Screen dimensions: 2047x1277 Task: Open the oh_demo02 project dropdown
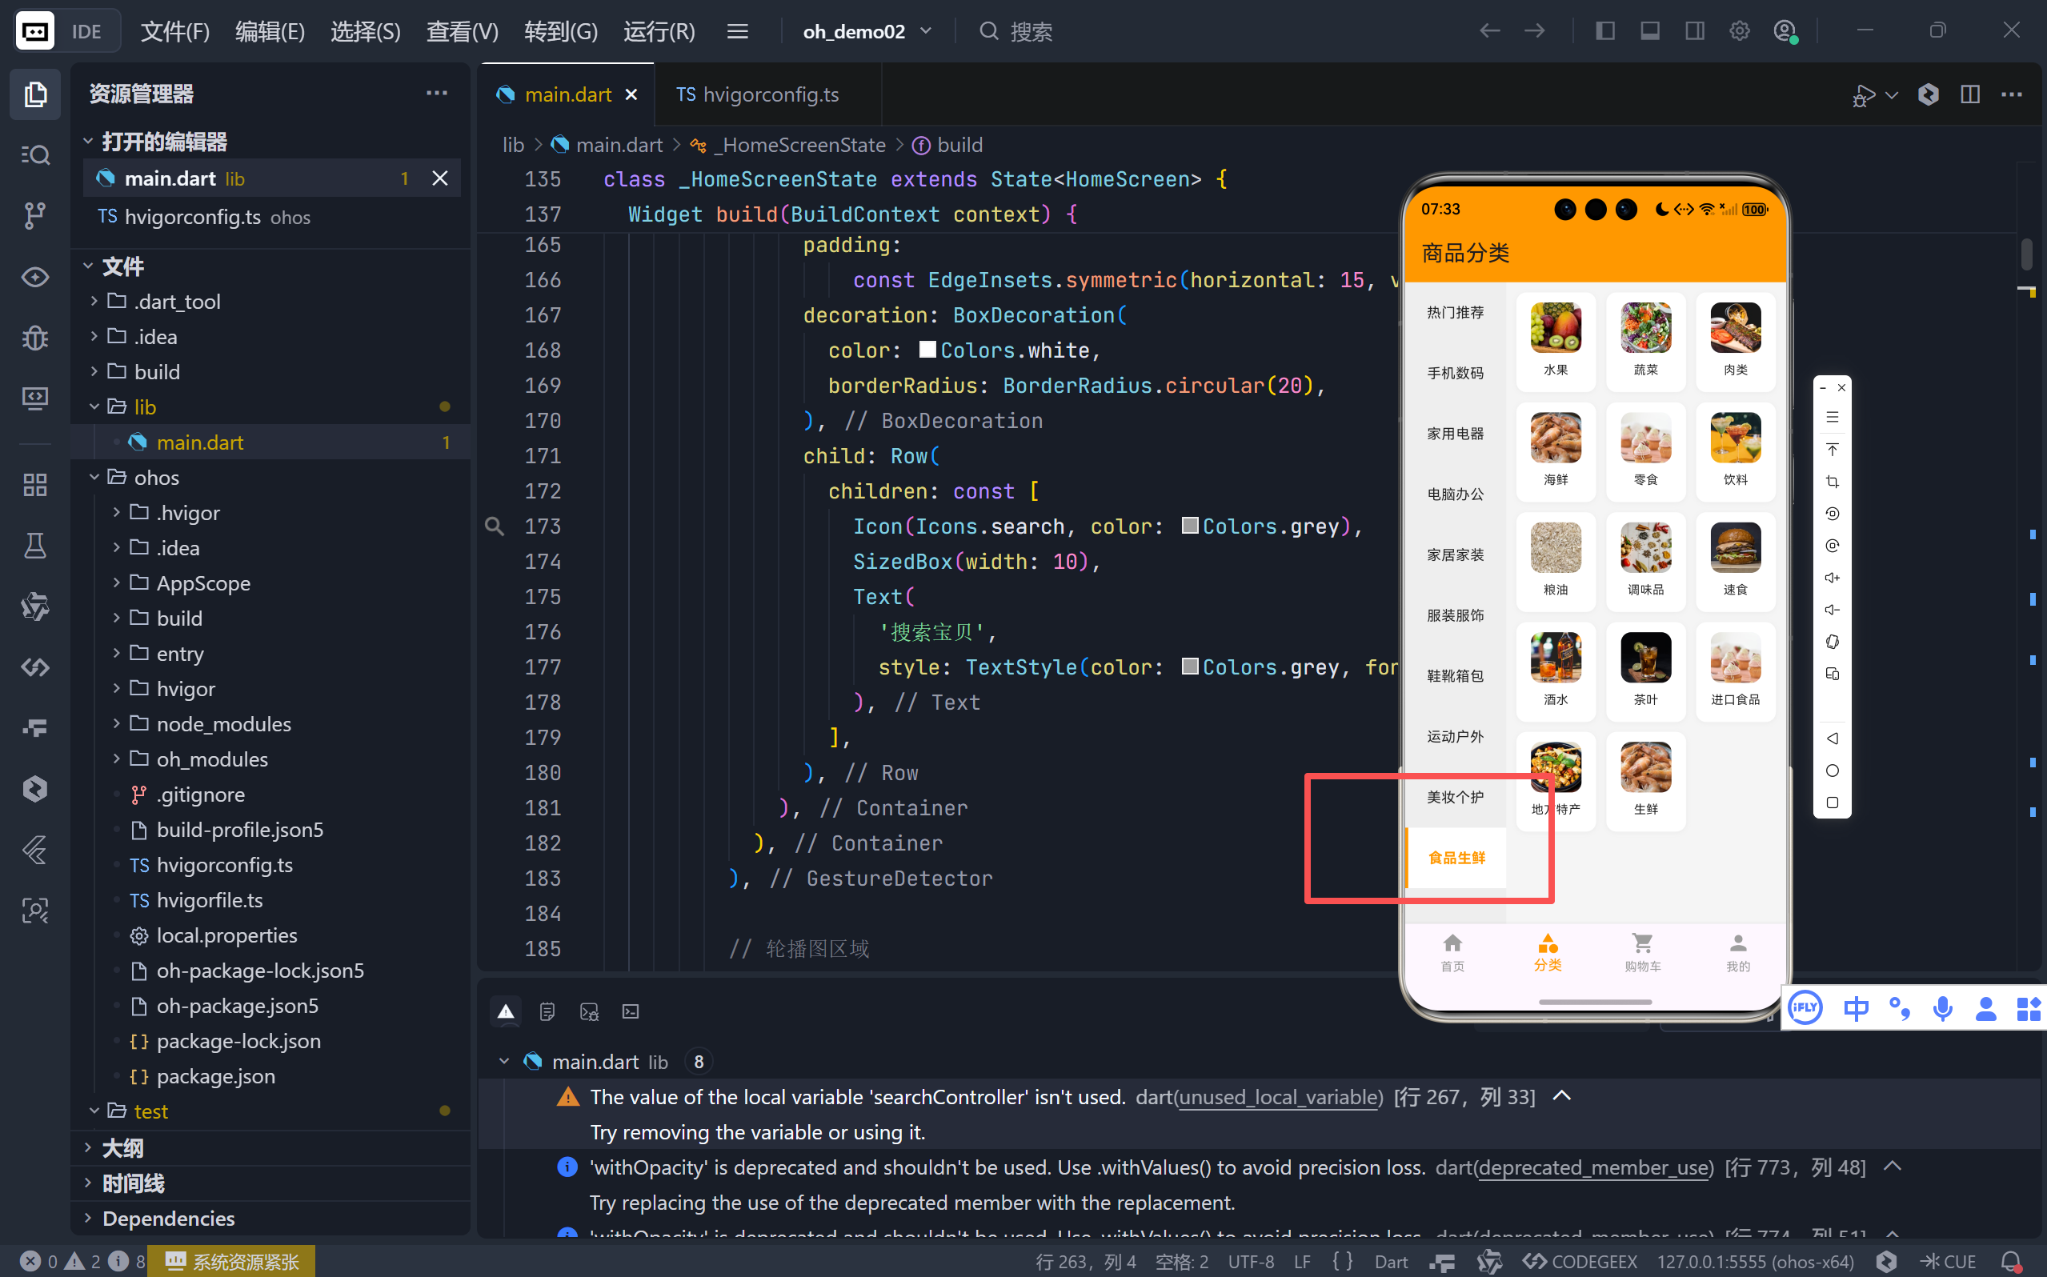867,31
